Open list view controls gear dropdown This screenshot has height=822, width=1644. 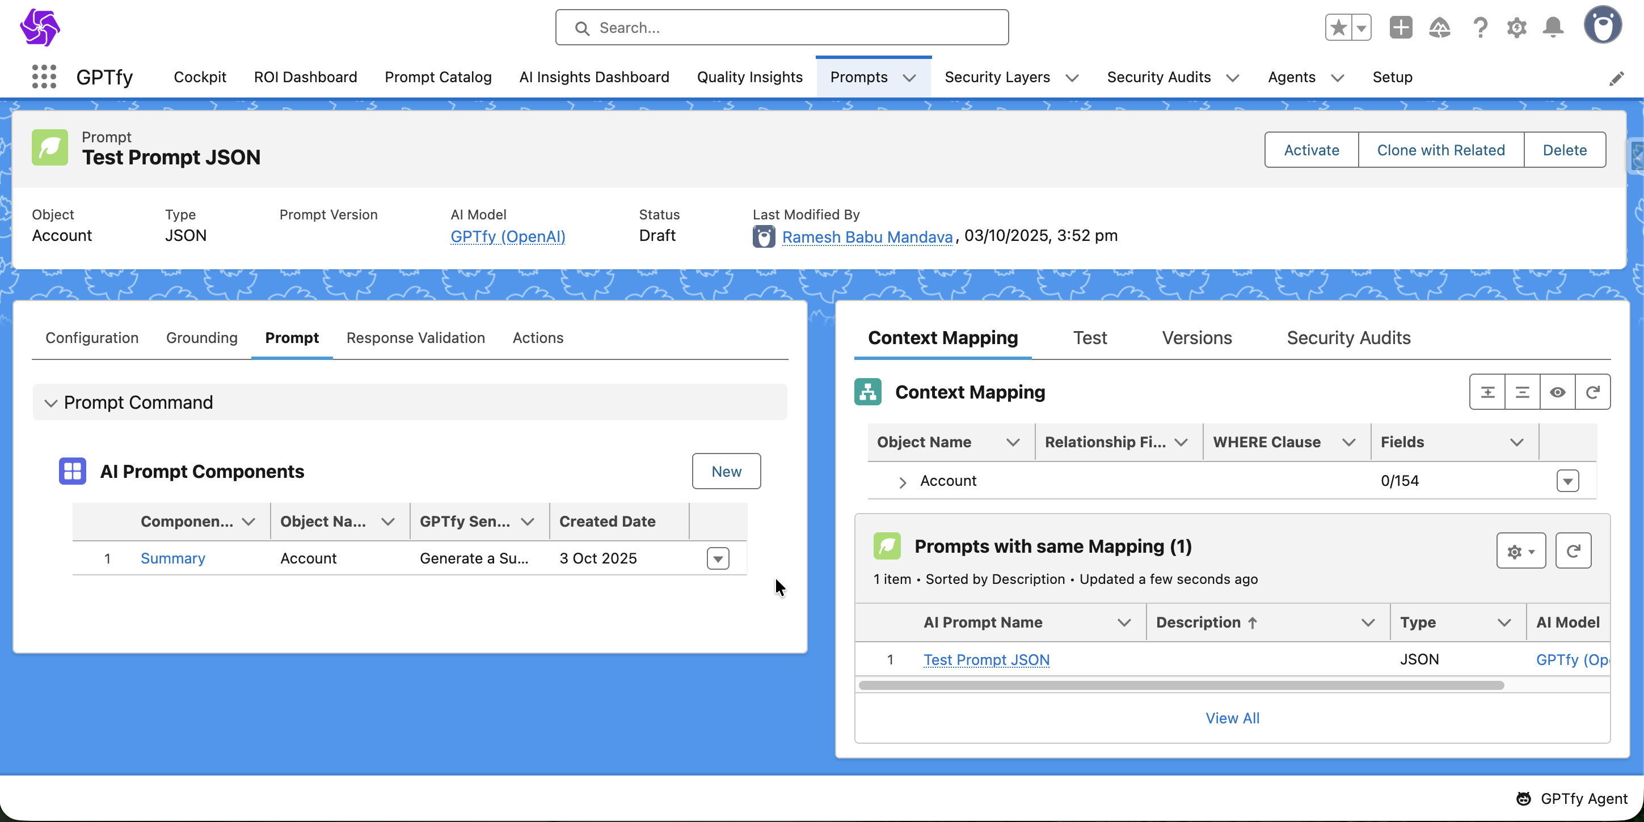tap(1520, 551)
